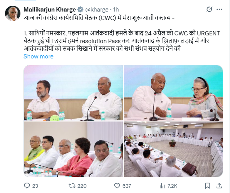View analytics bar chart icon
Screen dimensions: 230x193
[x=162, y=186]
